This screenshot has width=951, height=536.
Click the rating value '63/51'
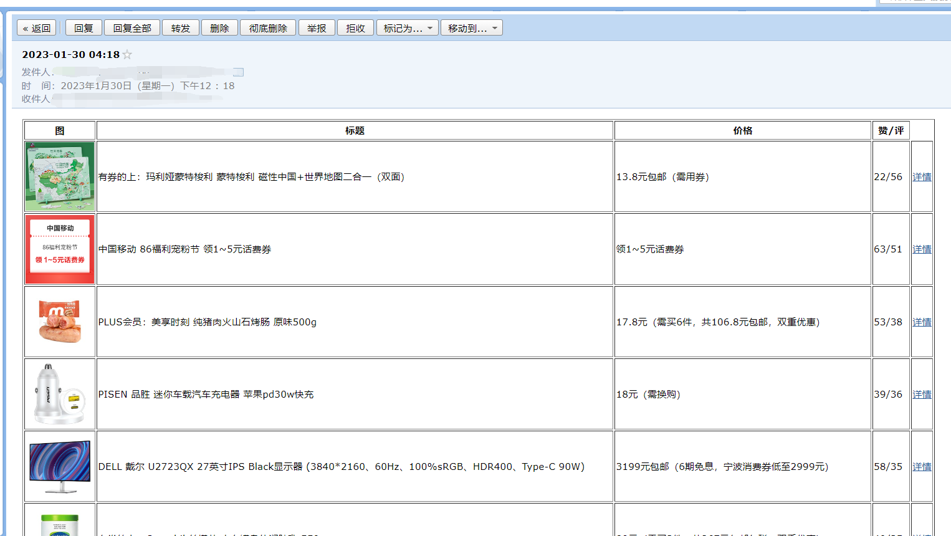tap(888, 249)
